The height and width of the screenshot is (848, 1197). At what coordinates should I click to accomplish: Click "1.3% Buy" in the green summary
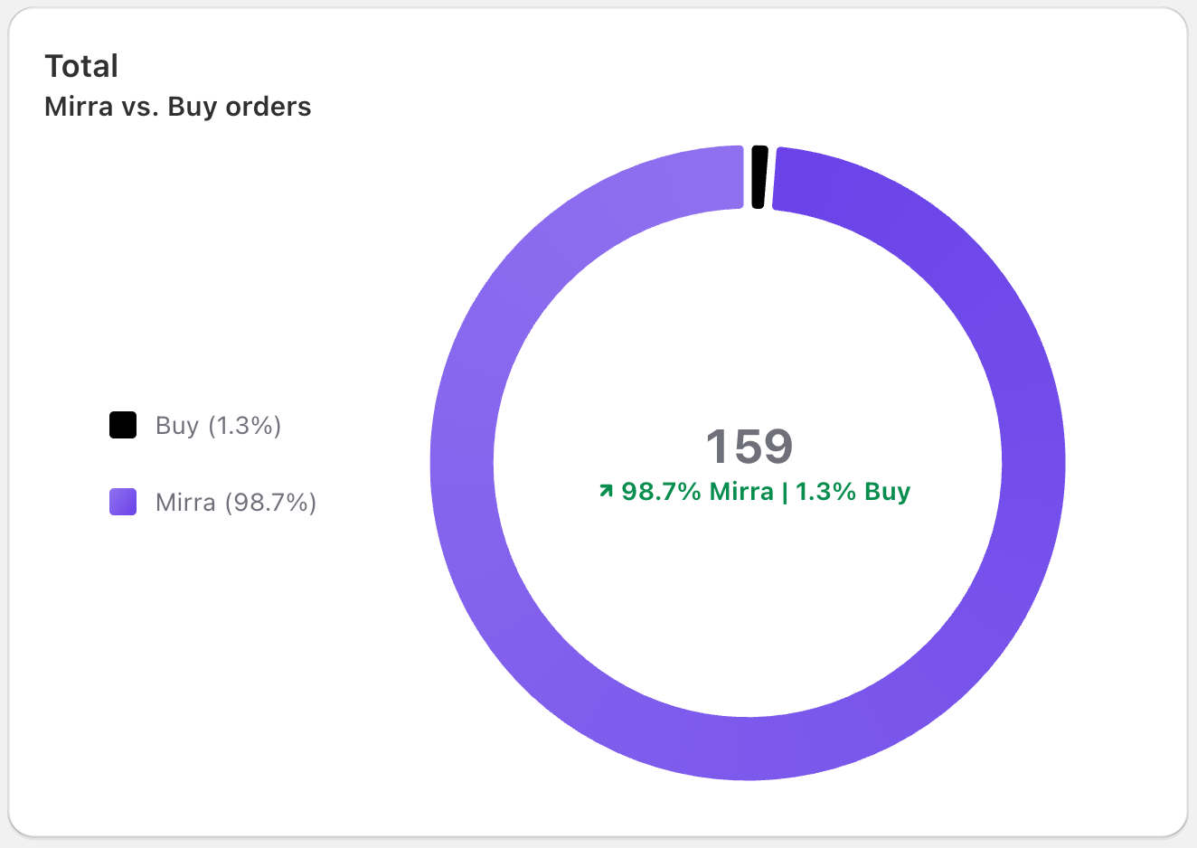point(853,491)
